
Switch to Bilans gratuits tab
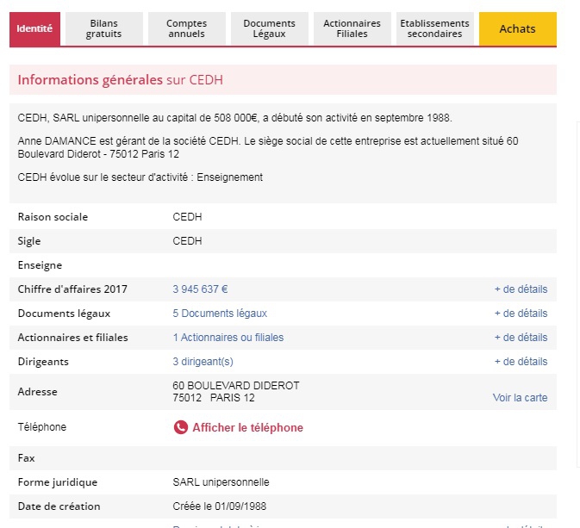(104, 28)
